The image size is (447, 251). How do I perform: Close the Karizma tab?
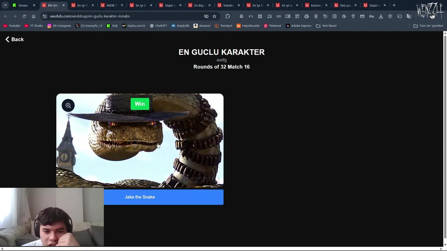[x=326, y=5]
